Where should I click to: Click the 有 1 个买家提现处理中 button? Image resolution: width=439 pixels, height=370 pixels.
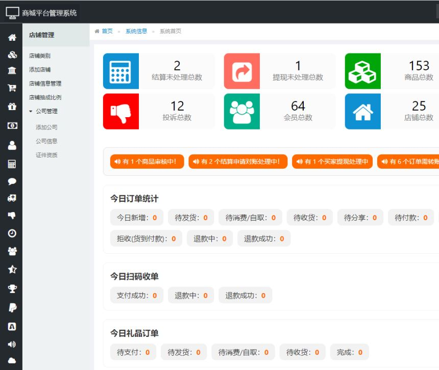[x=332, y=162]
